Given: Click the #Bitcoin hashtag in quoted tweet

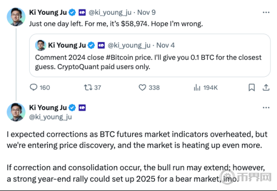Looking at the screenshot, I should [x=119, y=57].
